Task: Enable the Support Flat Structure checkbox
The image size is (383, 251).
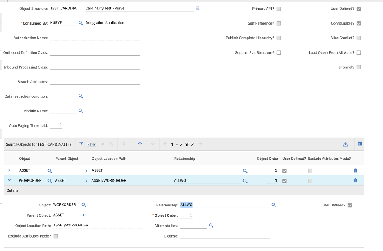Action: (279, 53)
